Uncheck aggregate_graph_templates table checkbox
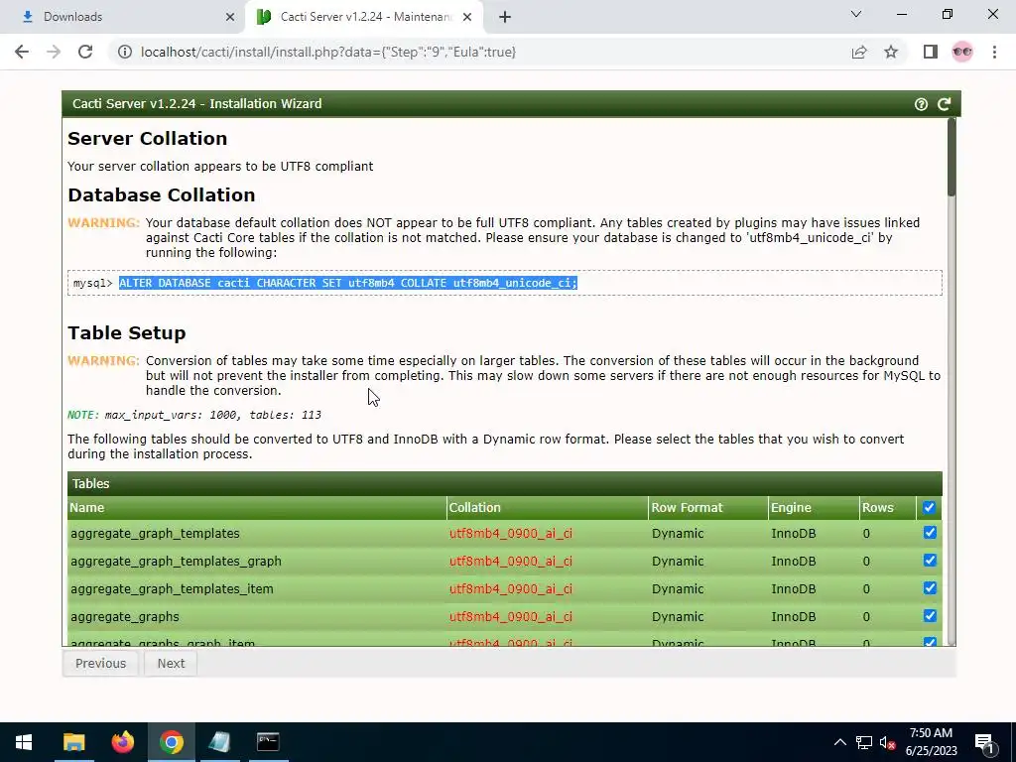 (930, 533)
